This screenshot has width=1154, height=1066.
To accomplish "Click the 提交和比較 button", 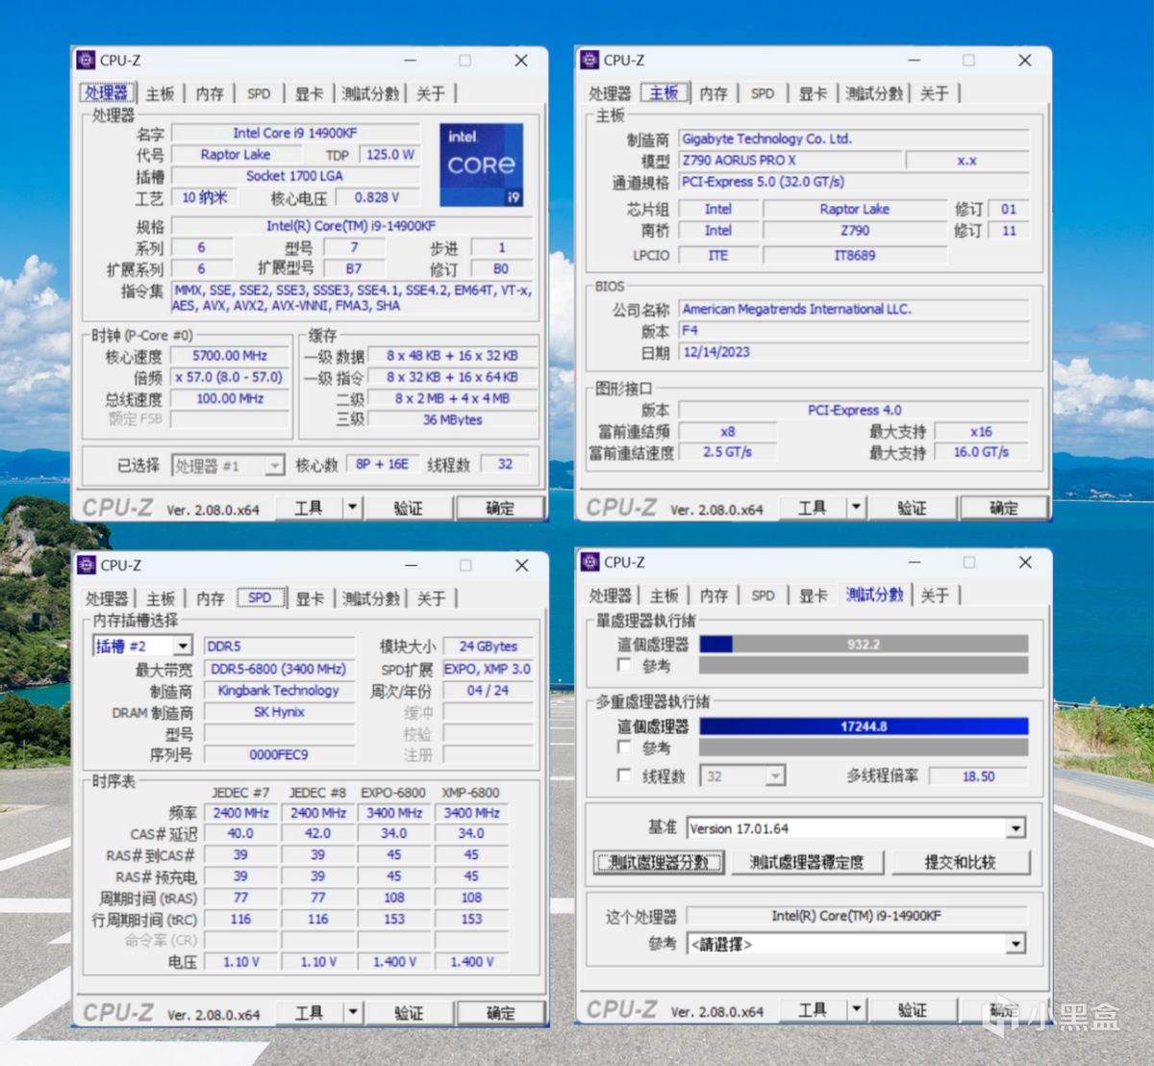I will pos(960,862).
